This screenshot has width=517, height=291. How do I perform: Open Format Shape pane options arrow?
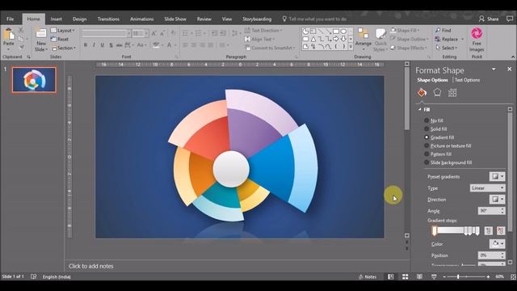point(494,69)
